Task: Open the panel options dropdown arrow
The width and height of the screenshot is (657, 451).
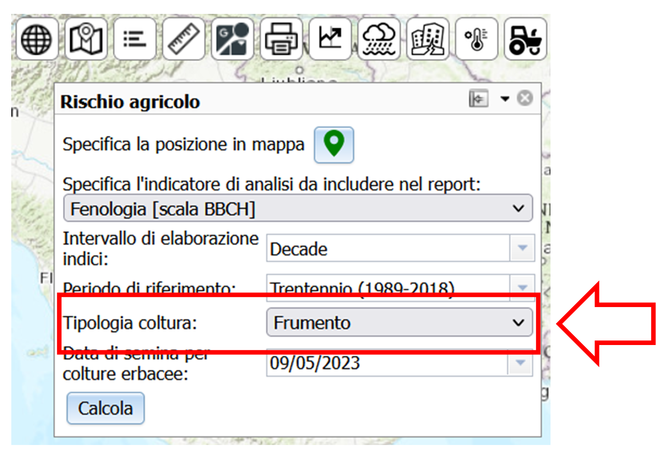Action: 505,99
